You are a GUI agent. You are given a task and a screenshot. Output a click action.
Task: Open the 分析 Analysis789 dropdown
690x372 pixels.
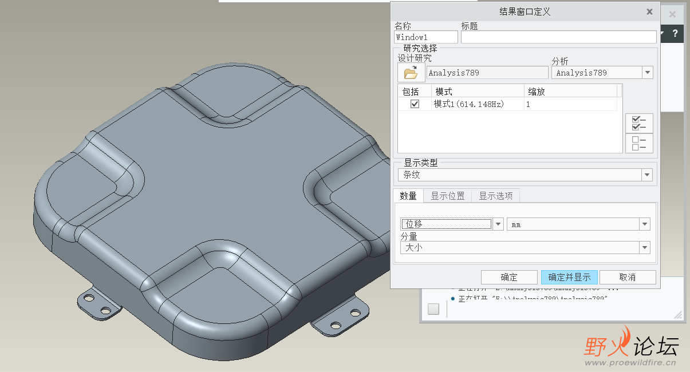tap(648, 73)
